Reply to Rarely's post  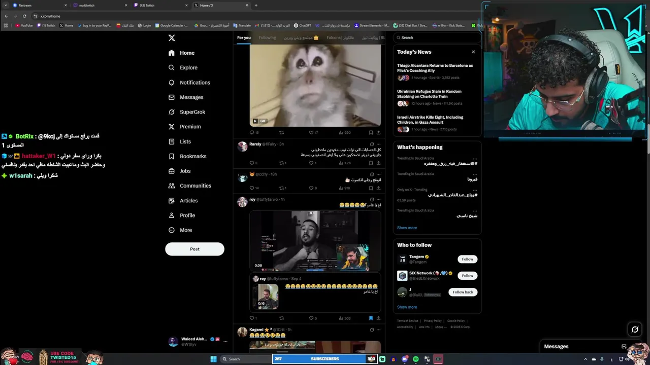click(253, 163)
